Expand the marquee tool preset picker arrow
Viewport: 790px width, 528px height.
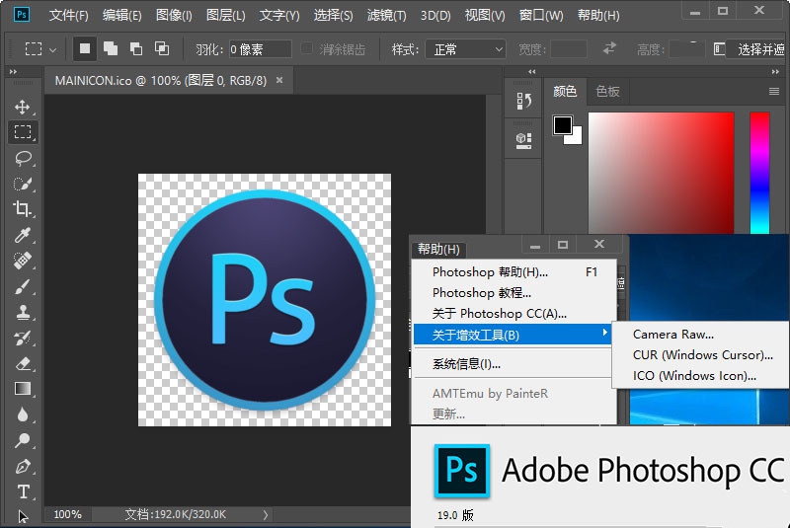coord(53,49)
